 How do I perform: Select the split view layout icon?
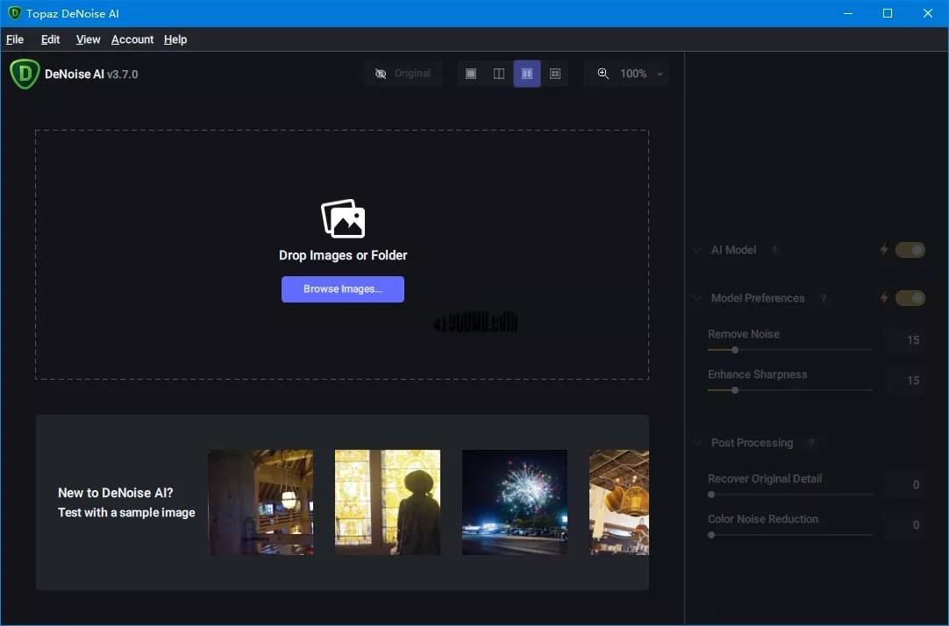click(x=499, y=74)
